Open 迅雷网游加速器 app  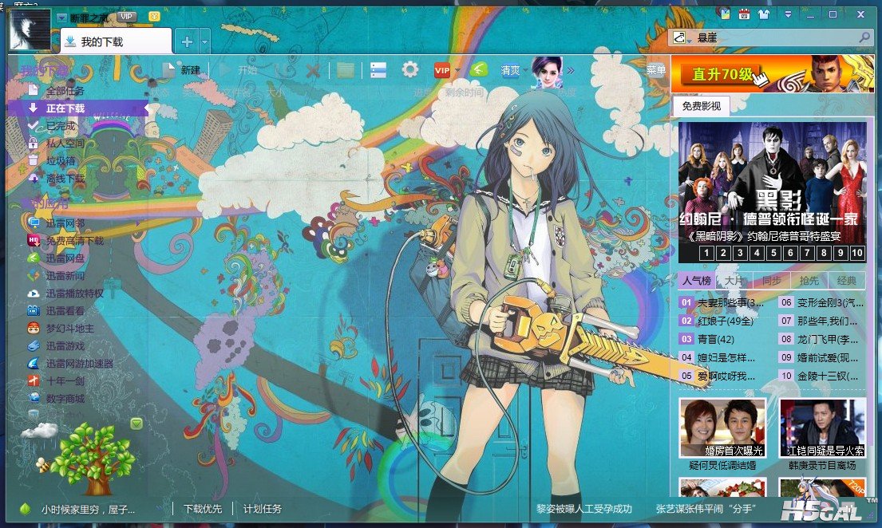point(79,363)
